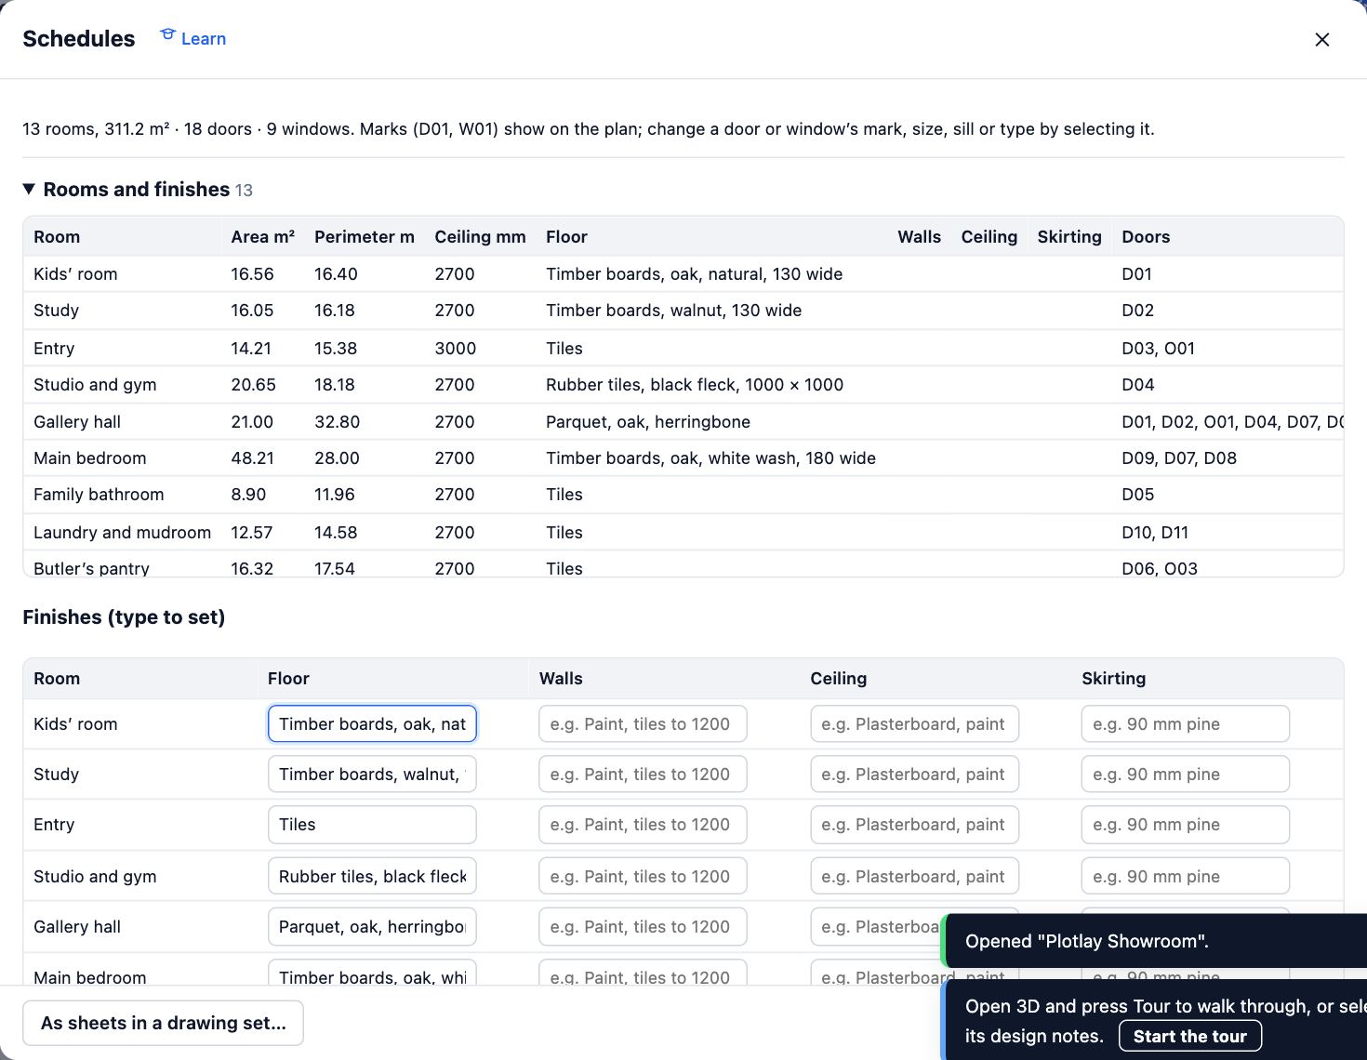Select Laundry and mudroom room name
The height and width of the screenshot is (1060, 1367).
[122, 532]
